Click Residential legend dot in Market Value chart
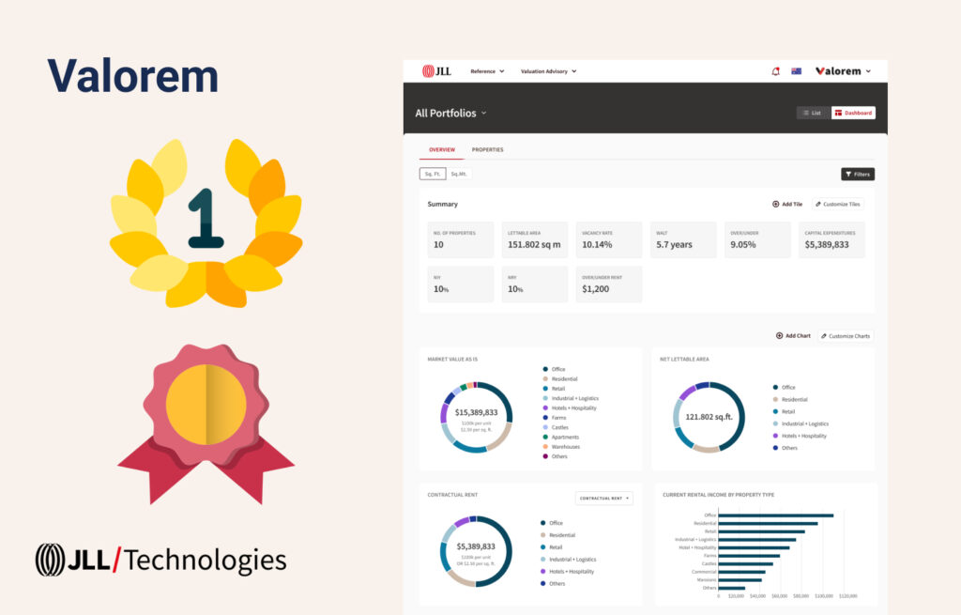 pyautogui.click(x=545, y=379)
